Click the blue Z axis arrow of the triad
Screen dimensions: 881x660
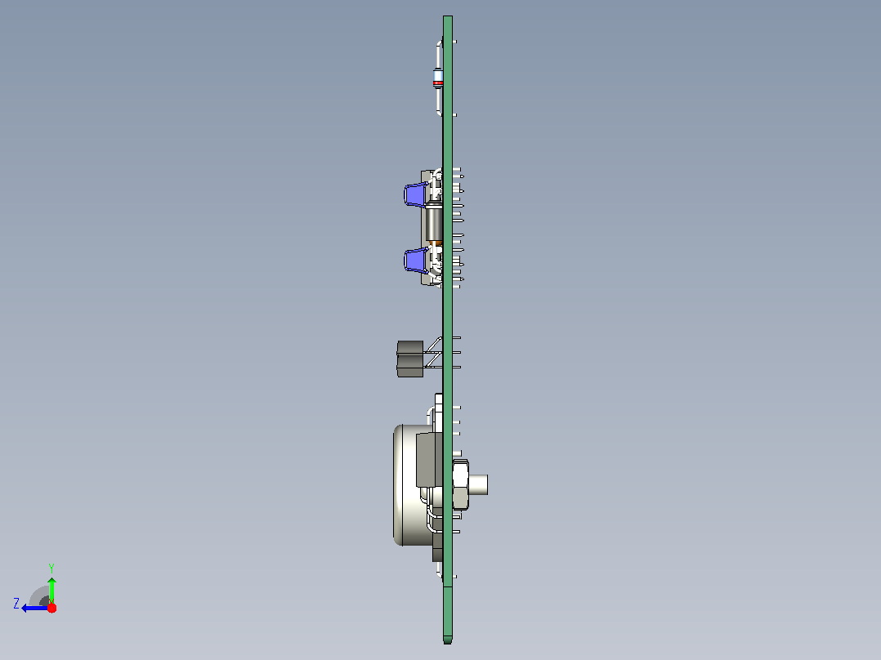click(34, 608)
